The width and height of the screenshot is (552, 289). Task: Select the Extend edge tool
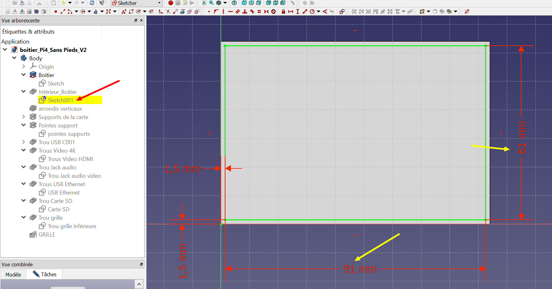[175, 11]
